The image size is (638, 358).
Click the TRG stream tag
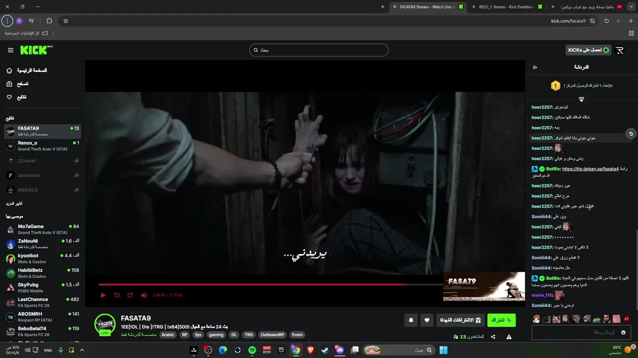[249, 335]
